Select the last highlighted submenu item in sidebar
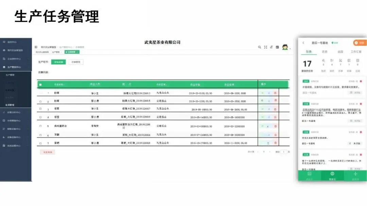This screenshot has width=367, height=206. pyautogui.click(x=10, y=105)
